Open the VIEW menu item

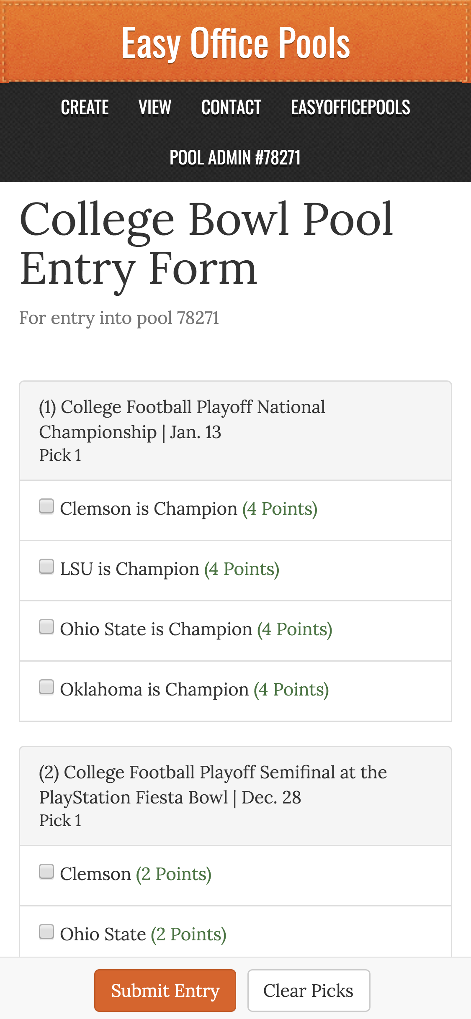155,107
